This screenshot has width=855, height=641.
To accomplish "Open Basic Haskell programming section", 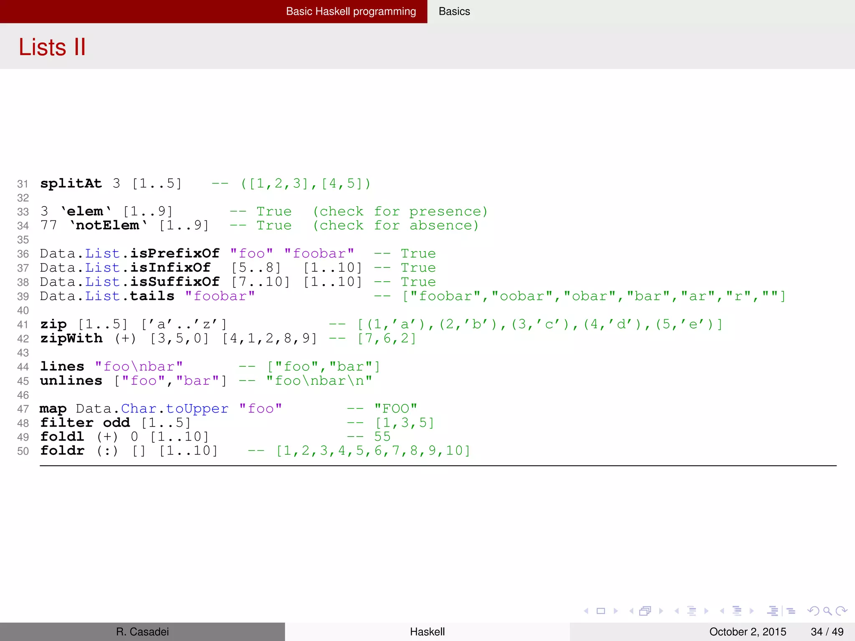I will [x=351, y=11].
